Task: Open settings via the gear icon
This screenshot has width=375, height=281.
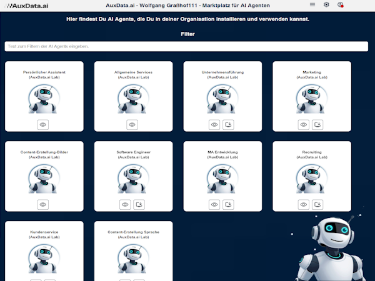Action: pyautogui.click(x=326, y=4)
